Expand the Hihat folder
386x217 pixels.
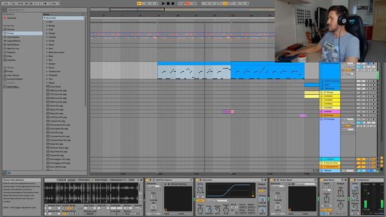[x=47, y=45]
